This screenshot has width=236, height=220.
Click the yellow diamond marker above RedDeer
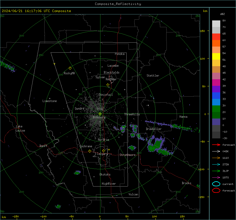(108, 85)
